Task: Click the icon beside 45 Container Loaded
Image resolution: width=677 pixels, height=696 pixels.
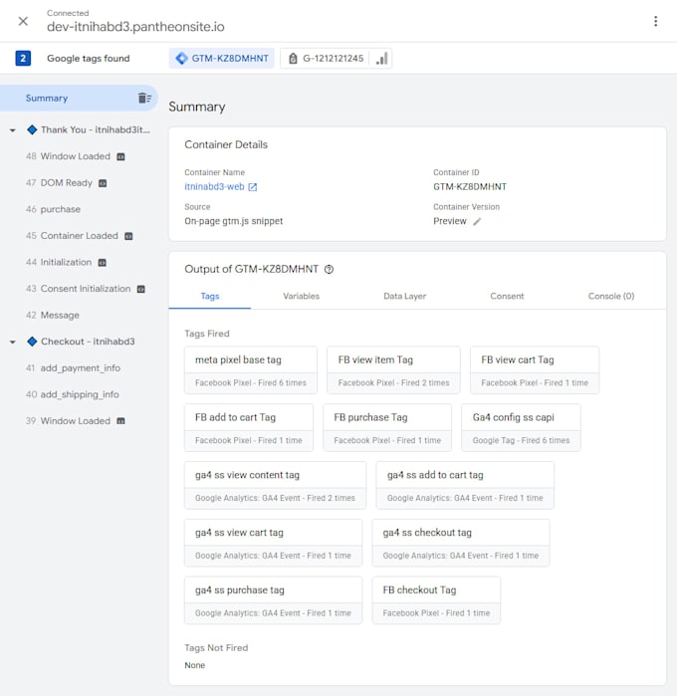Action: [x=128, y=236]
